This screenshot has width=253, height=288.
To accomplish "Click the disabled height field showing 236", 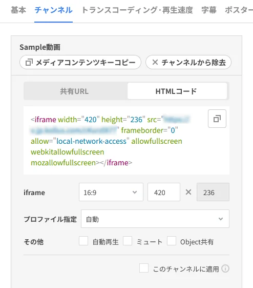I will tap(213, 192).
